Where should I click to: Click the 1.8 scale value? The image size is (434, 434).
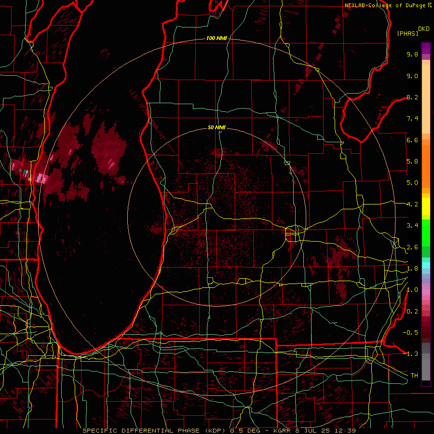[x=412, y=269]
